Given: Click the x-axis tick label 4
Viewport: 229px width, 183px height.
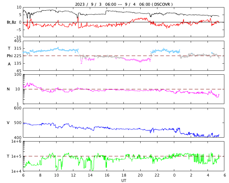Looking at the screenshot, I should pos(208,175).
